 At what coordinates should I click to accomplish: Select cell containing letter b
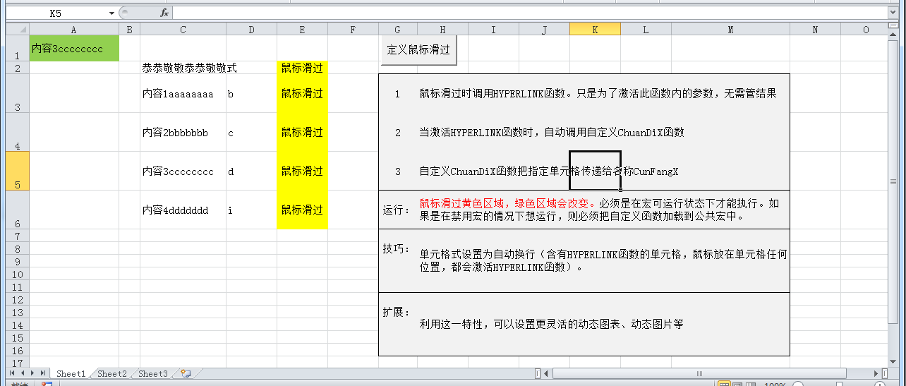click(251, 94)
